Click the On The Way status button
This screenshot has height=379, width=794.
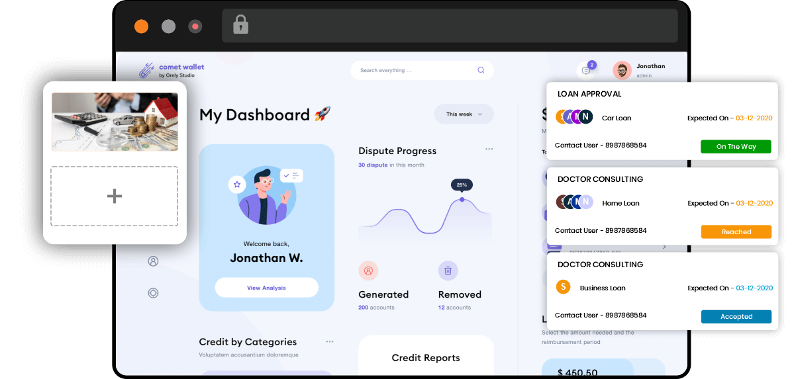coord(736,147)
